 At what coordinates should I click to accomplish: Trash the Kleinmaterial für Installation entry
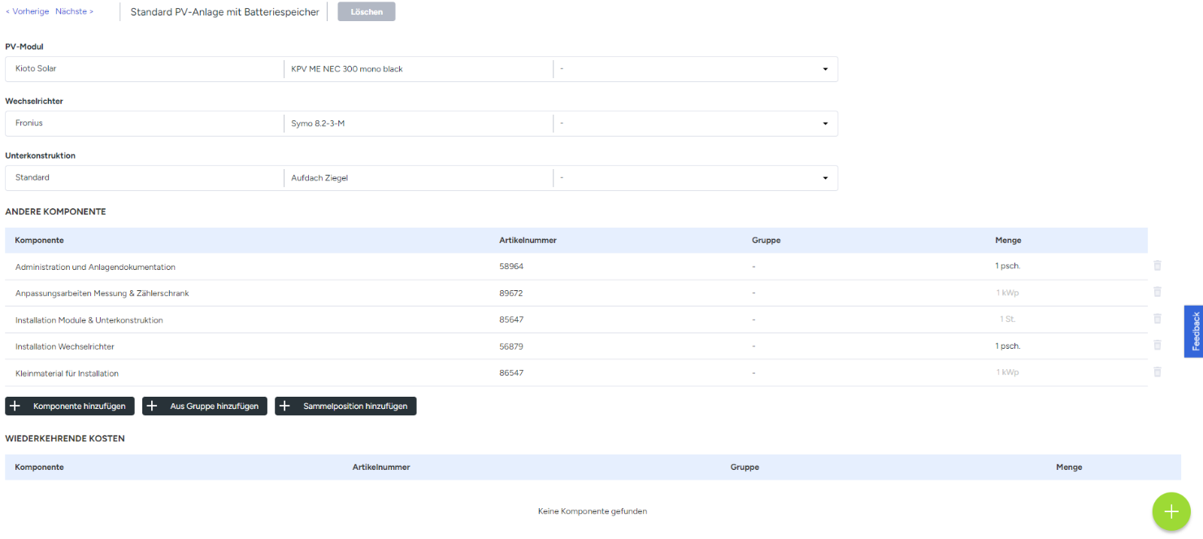pyautogui.click(x=1157, y=372)
